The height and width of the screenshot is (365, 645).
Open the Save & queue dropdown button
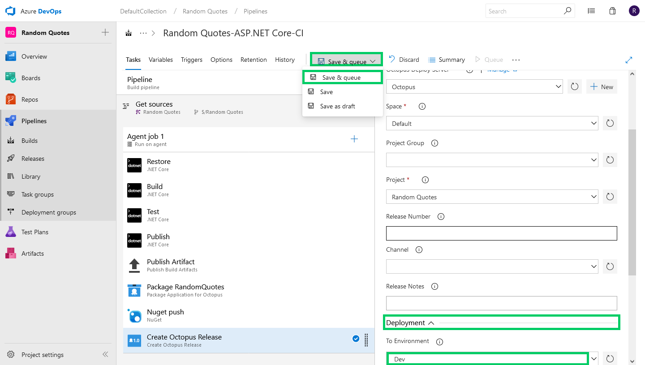pos(347,60)
